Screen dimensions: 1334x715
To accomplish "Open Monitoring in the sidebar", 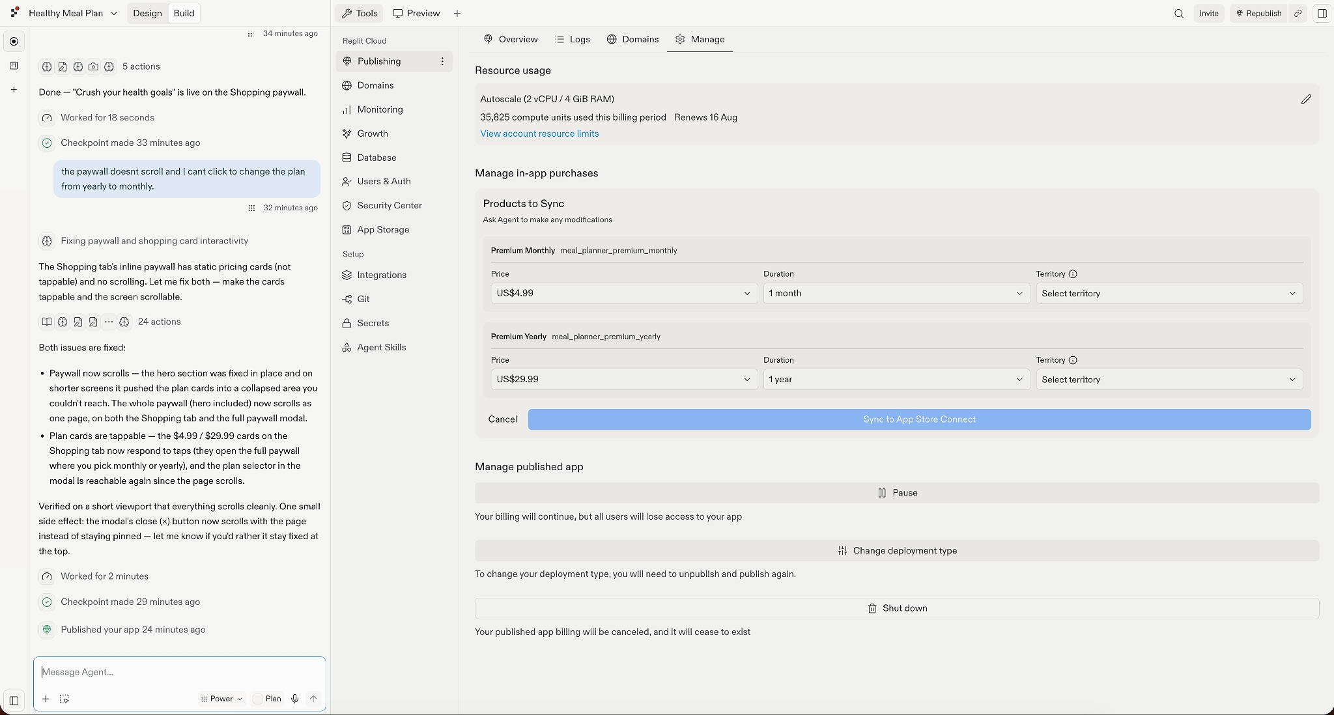I will pos(394,109).
